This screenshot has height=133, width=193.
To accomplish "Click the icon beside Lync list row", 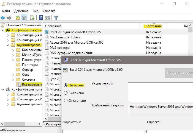I will point(47,79).
